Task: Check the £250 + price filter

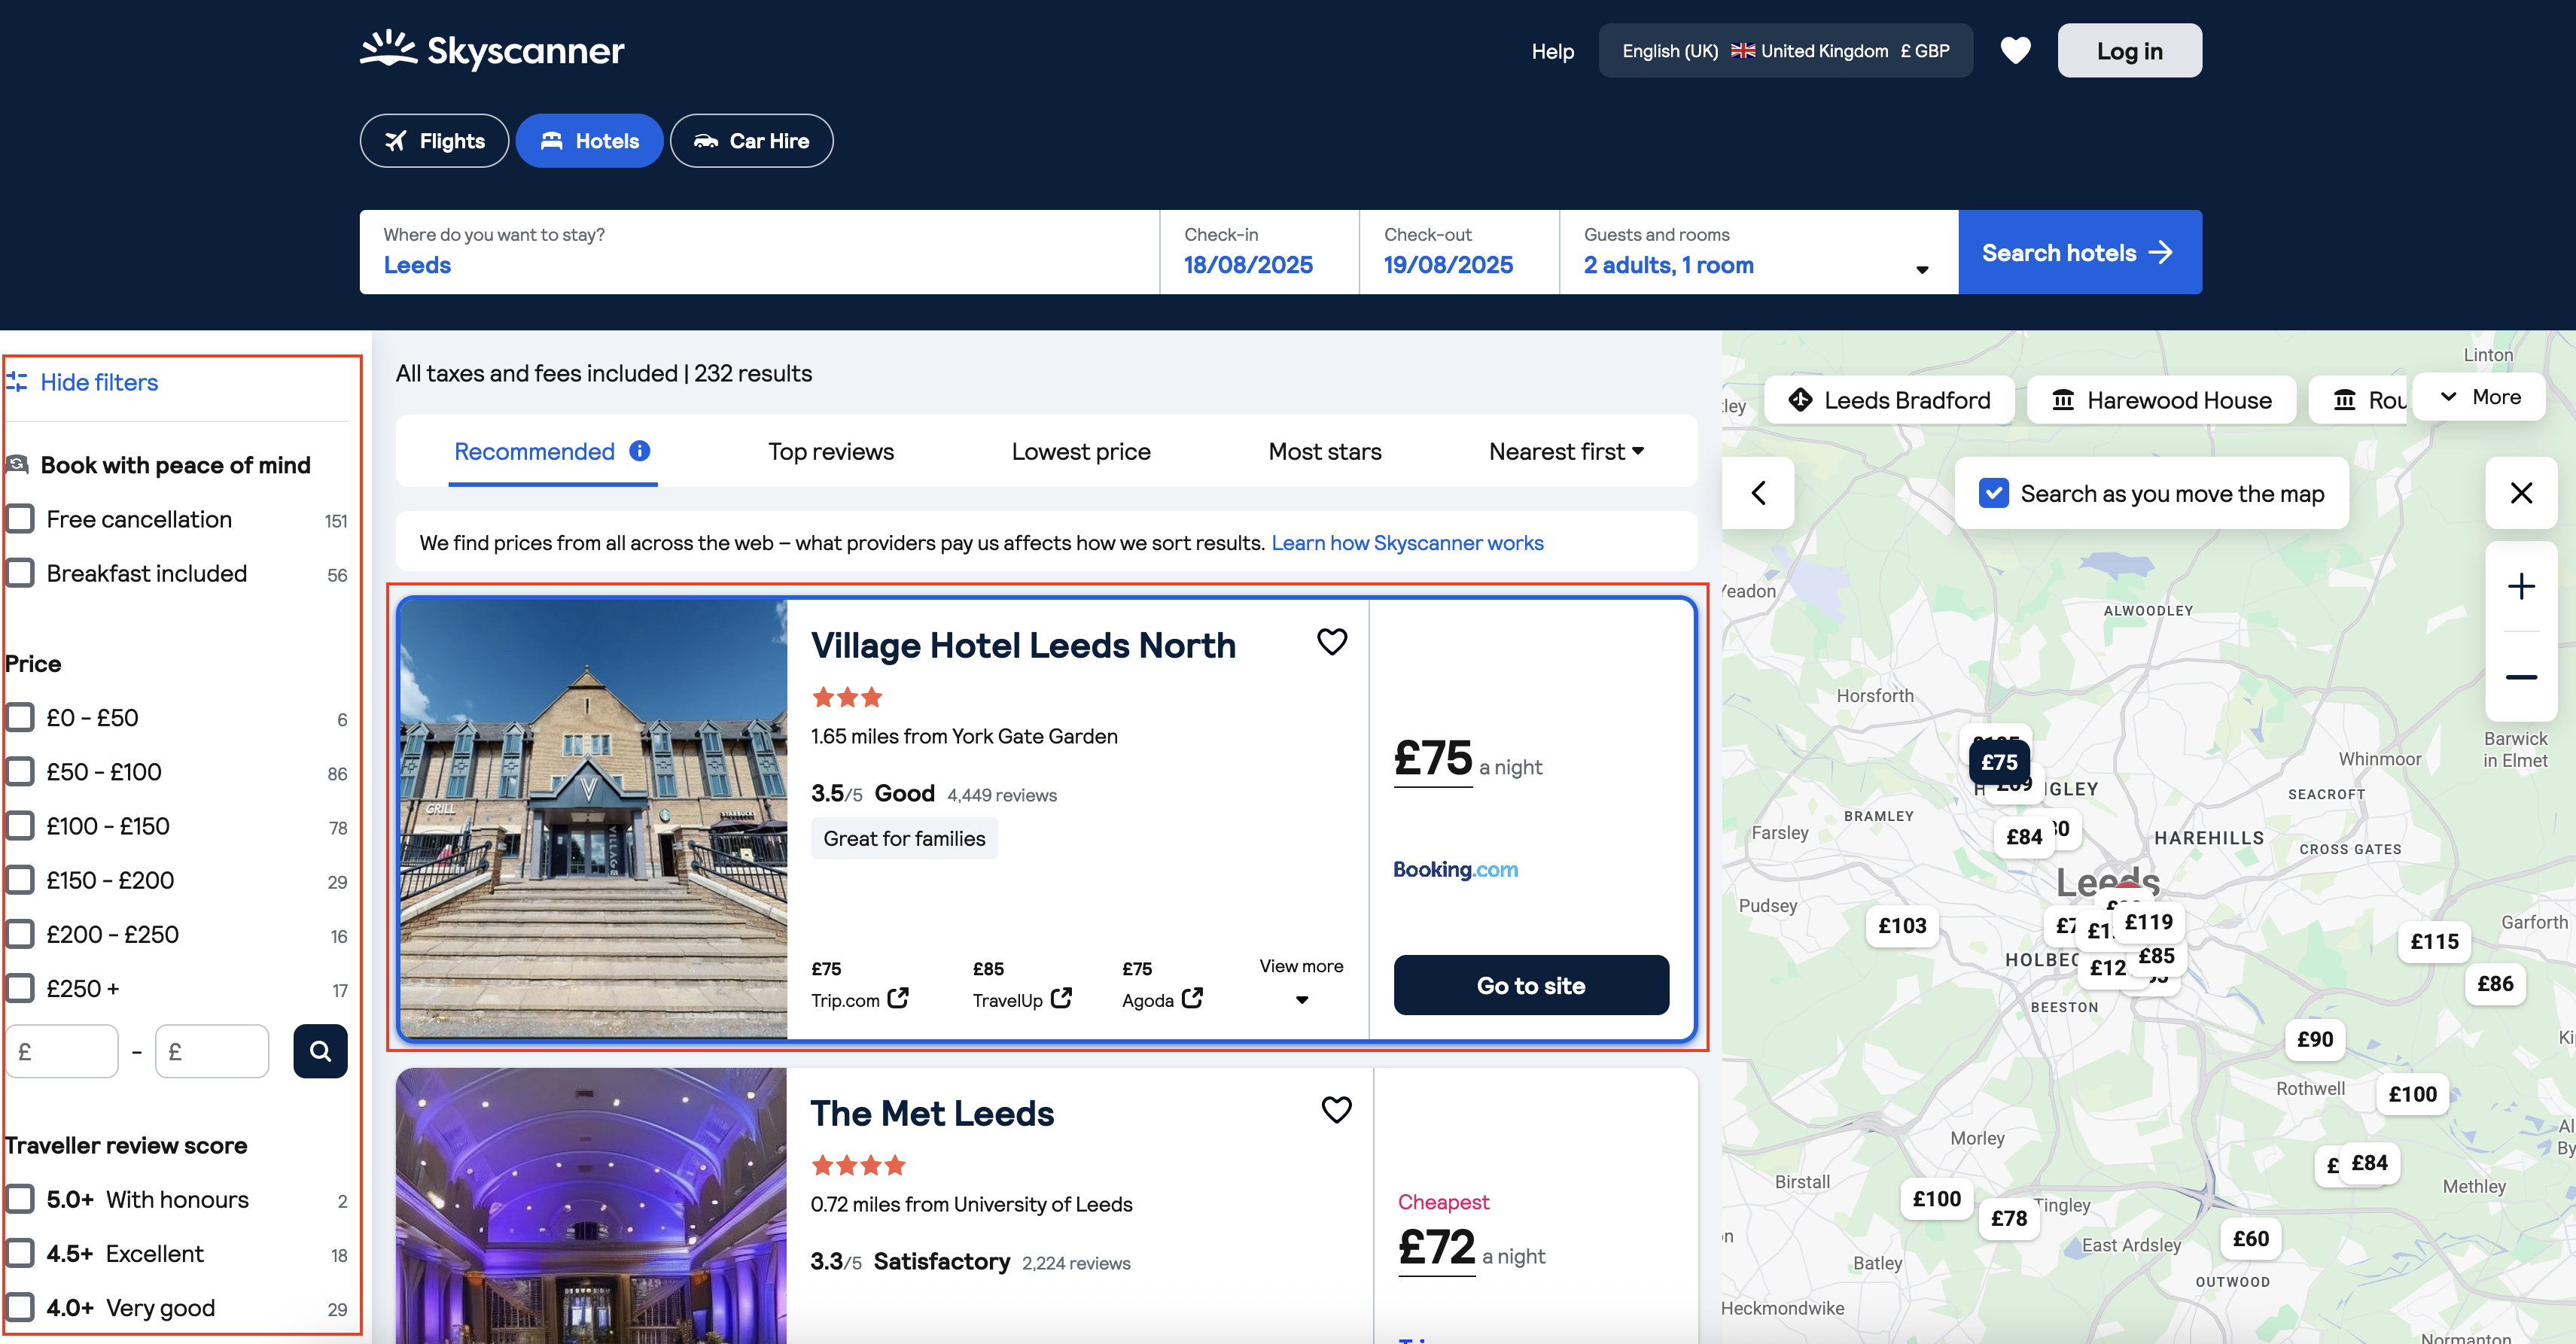Action: pos(20,988)
